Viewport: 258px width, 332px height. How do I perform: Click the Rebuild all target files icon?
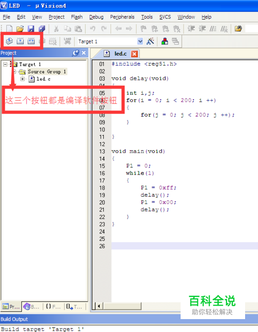point(31,41)
